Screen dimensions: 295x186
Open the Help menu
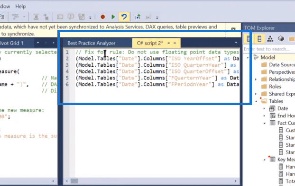point(20,6)
